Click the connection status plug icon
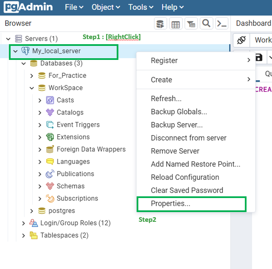Image resolution: width=272 pixels, height=269 pixels. coord(241,40)
